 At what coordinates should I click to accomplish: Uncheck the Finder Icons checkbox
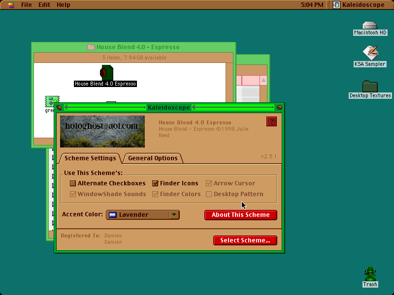point(155,183)
